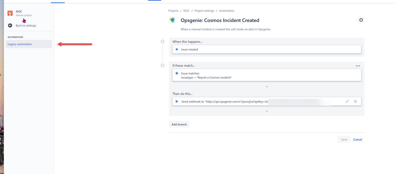Add a condition with plus below Issue matches

(267, 87)
